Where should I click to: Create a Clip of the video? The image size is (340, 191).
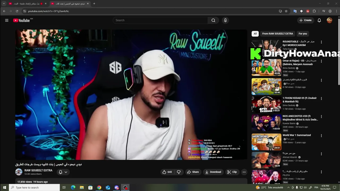pyautogui.click(x=232, y=172)
